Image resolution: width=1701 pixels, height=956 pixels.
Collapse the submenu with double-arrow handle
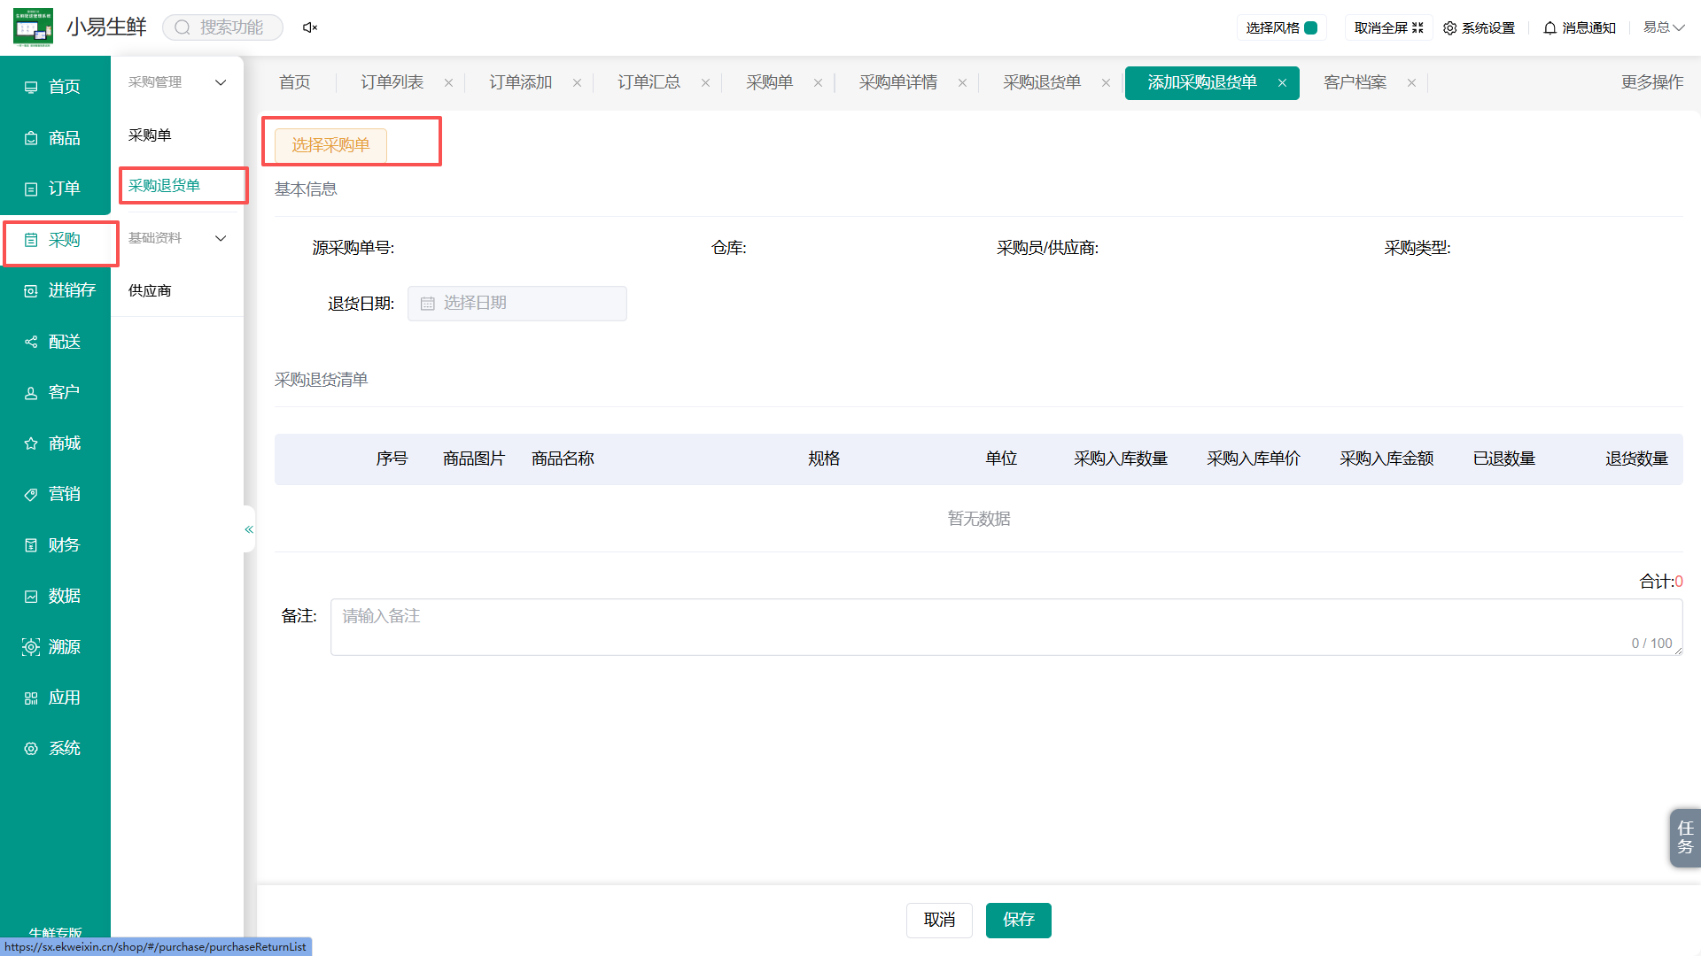(249, 529)
